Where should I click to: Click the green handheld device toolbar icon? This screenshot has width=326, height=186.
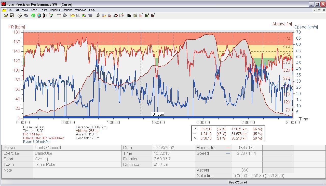tap(51, 15)
